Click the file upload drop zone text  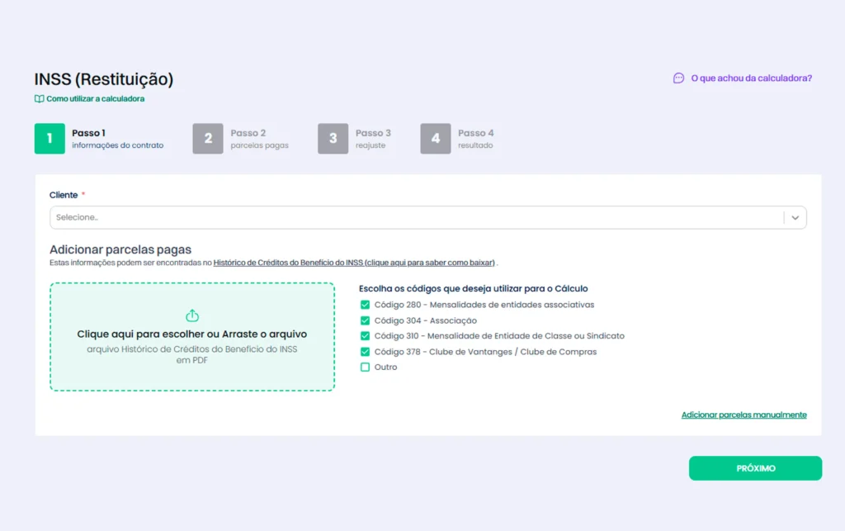(192, 334)
